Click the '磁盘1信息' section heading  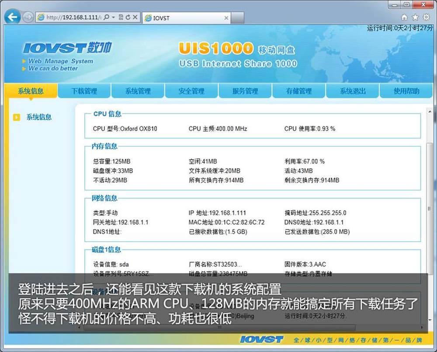(106, 250)
